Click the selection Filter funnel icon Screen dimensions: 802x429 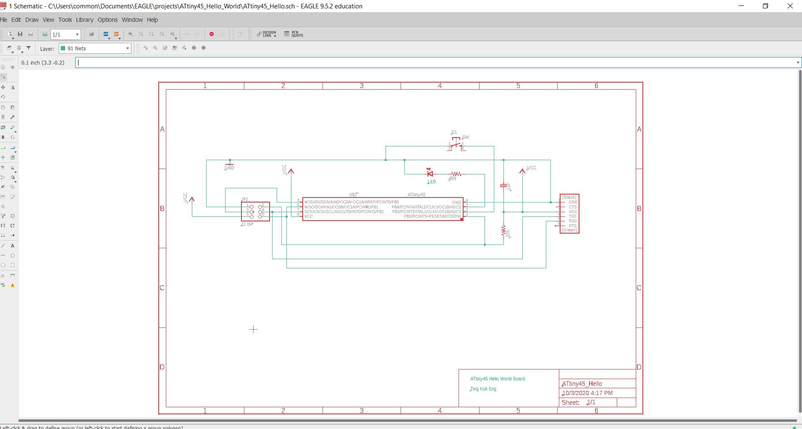coord(29,48)
